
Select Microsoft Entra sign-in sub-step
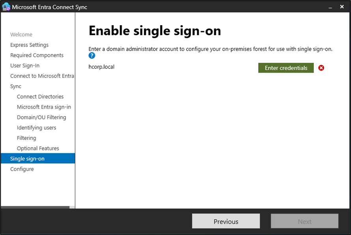[x=44, y=107]
